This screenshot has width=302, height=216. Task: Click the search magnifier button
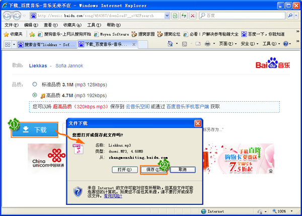tap(290, 16)
